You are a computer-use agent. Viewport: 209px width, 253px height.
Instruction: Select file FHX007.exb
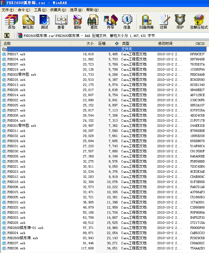tap(16, 64)
